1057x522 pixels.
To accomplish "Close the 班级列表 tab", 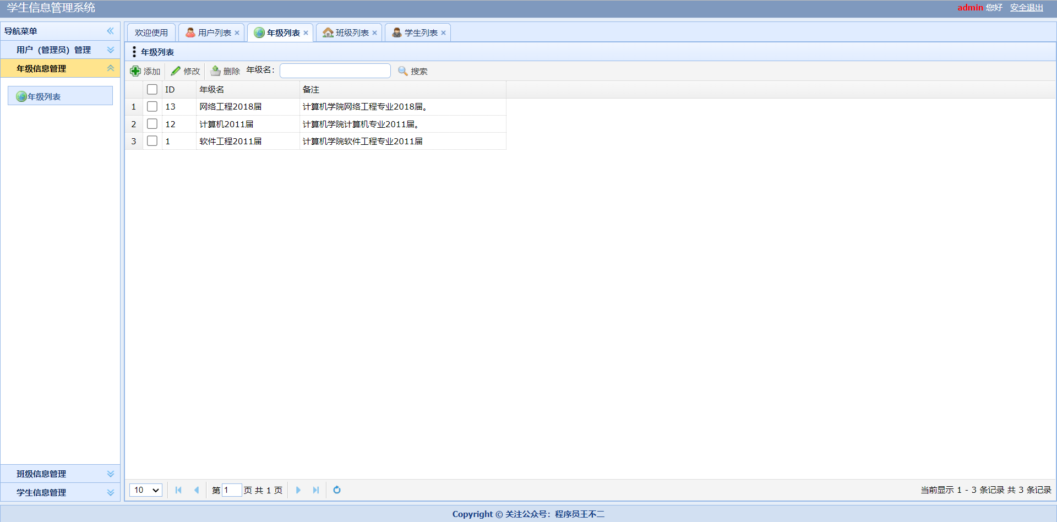I will click(375, 33).
